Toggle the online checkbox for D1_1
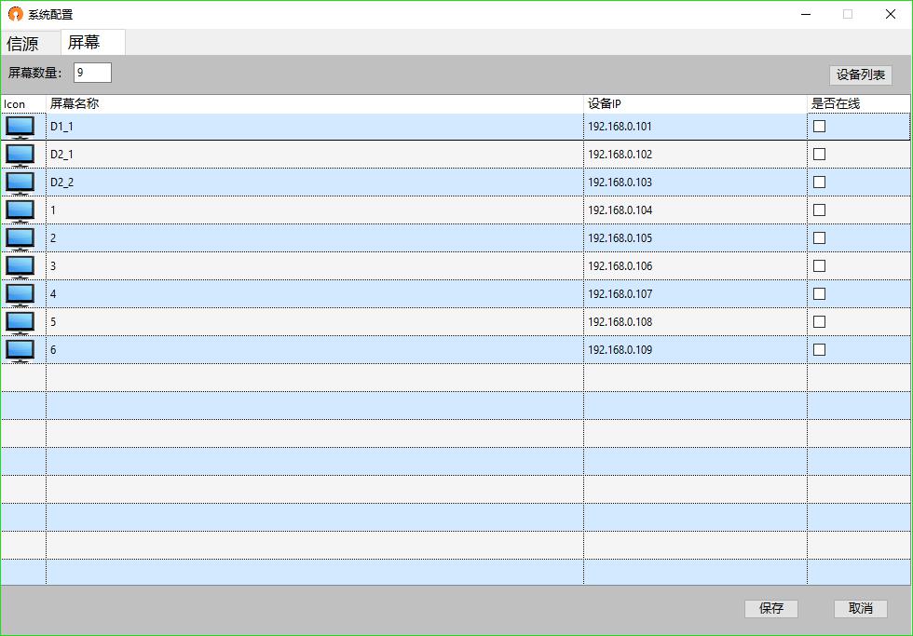Screen dimensions: 913x636 pos(820,127)
